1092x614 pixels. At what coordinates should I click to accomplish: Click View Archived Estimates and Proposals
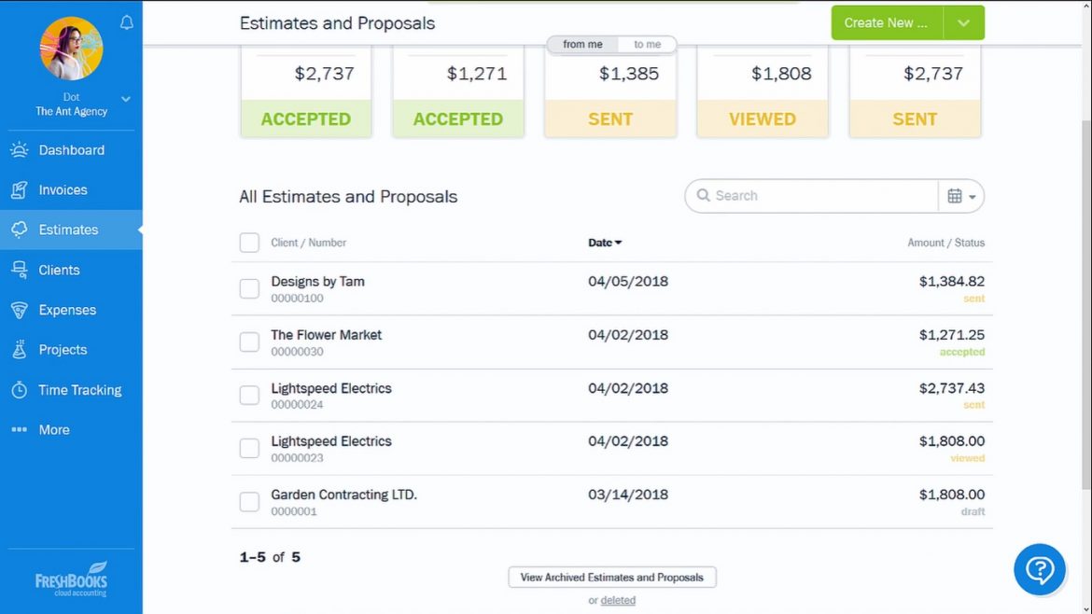pos(611,577)
